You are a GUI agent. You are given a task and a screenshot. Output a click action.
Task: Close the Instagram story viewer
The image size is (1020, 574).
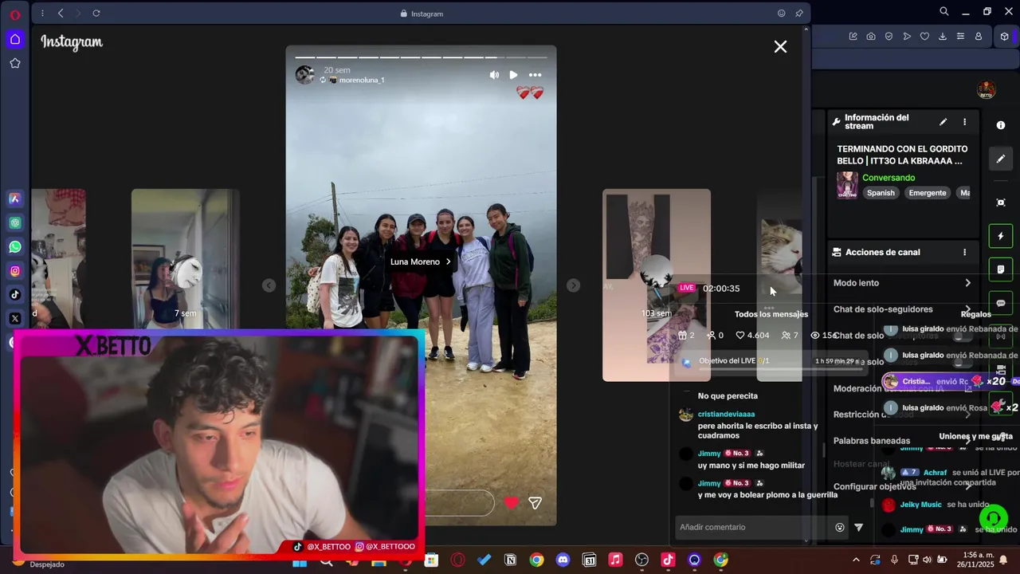[x=780, y=47]
